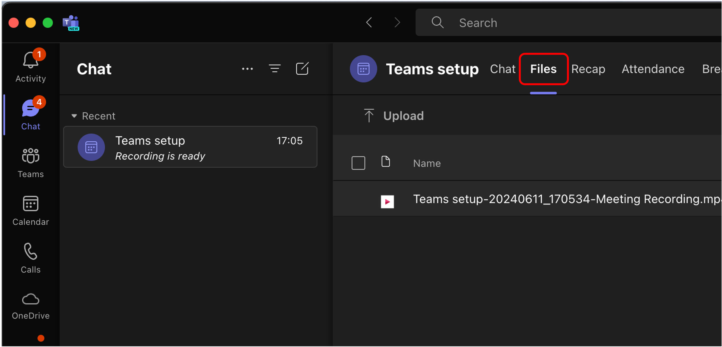Click the Teams setup header avatar

[x=363, y=69]
